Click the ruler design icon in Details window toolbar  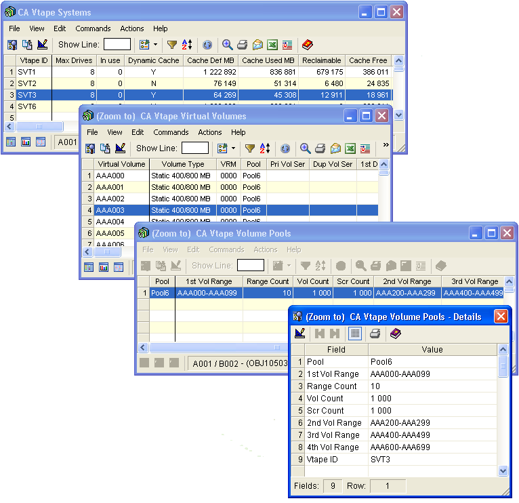[x=300, y=334]
